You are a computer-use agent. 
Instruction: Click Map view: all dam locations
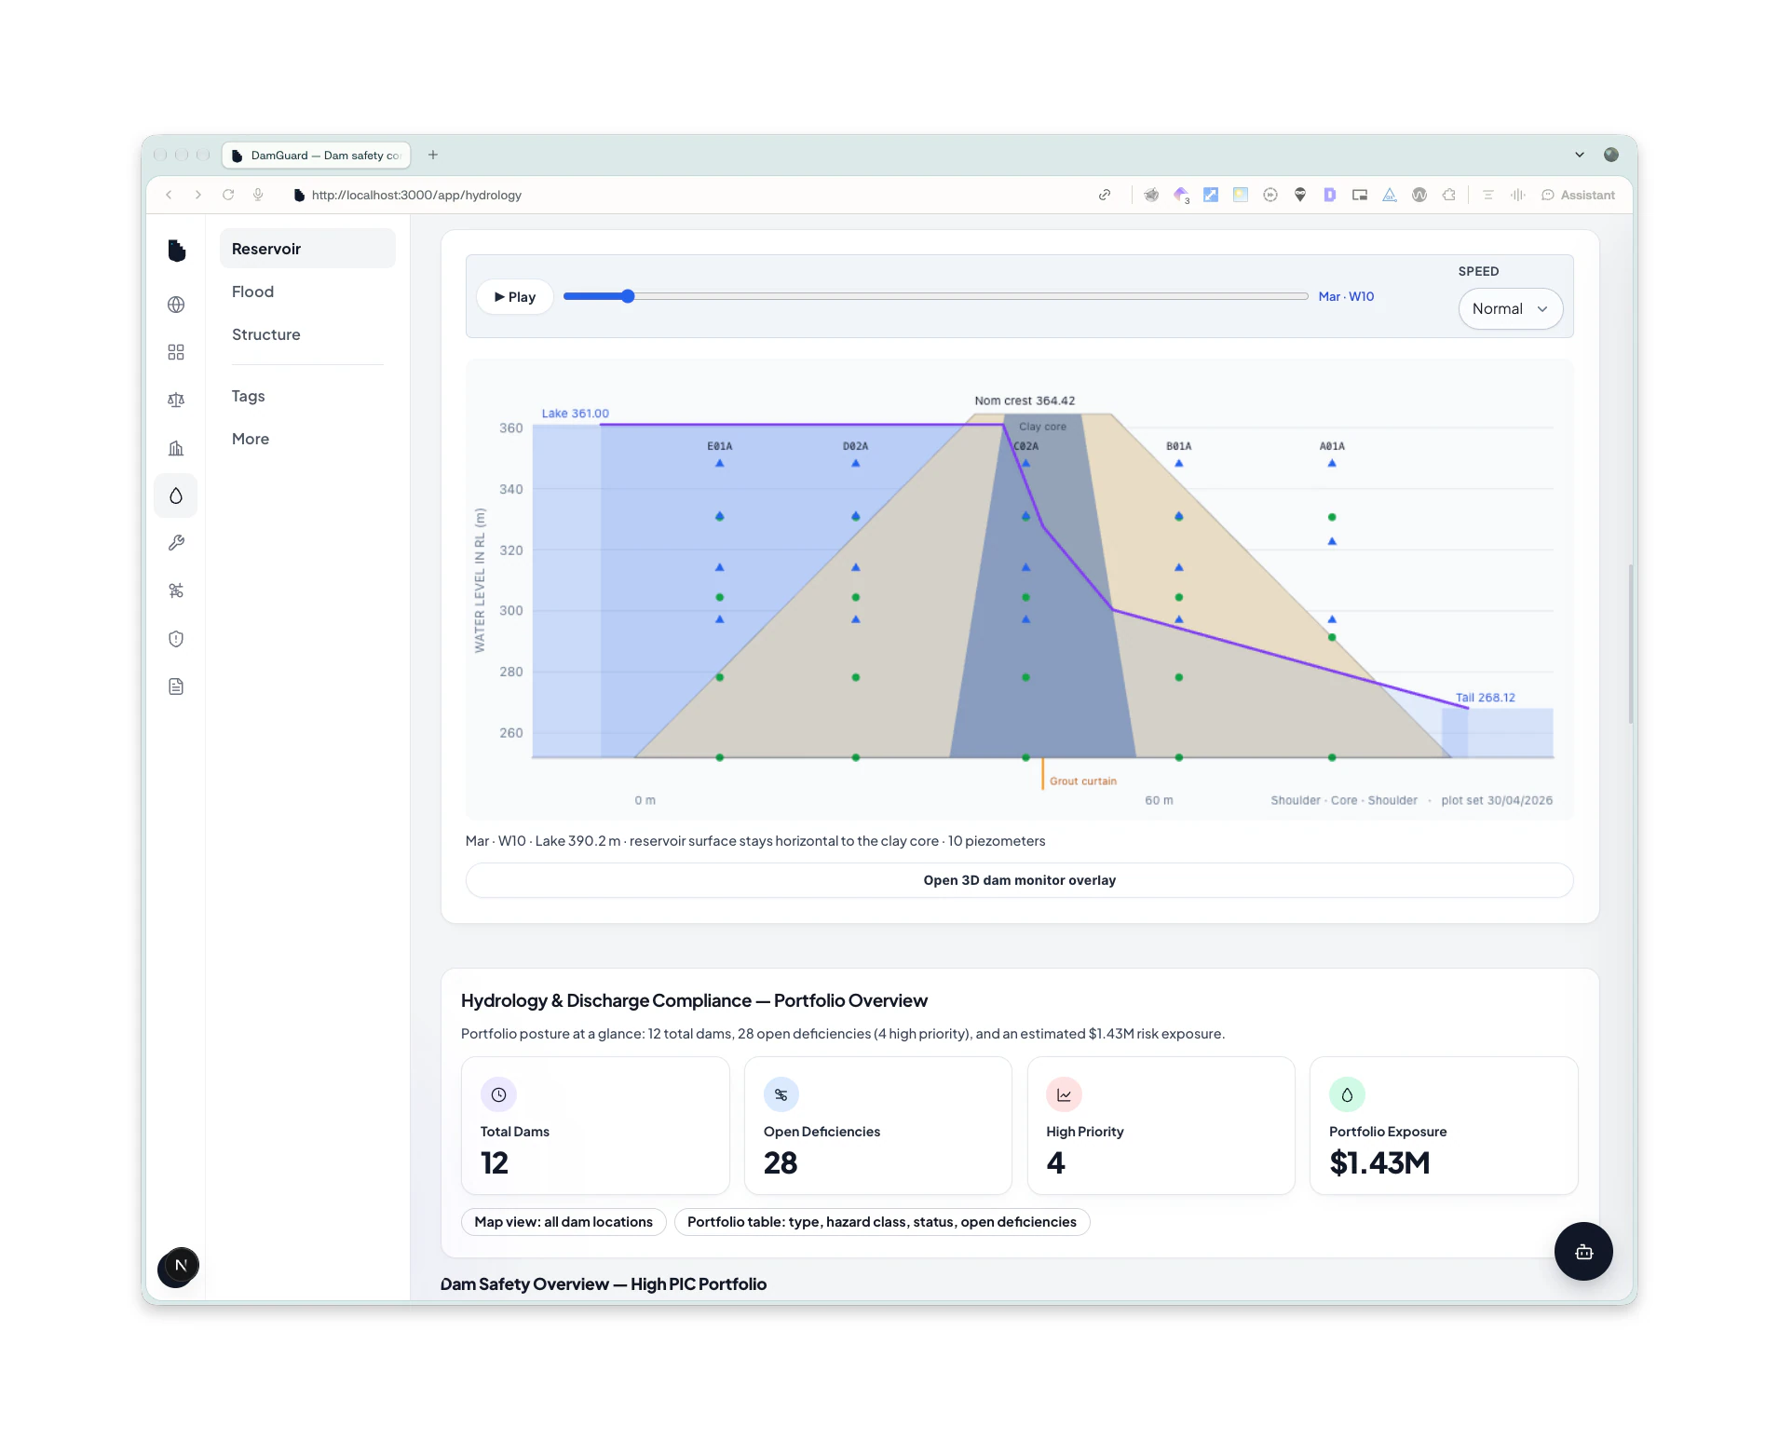pyautogui.click(x=564, y=1222)
